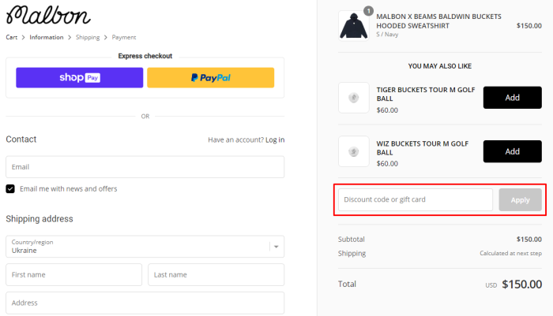Click the Malbon logo
This screenshot has width=553, height=316.
pyautogui.click(x=48, y=15)
